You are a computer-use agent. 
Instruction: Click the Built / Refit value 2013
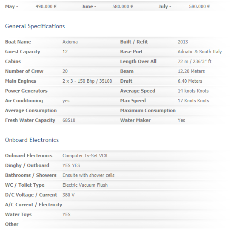tap(183, 42)
